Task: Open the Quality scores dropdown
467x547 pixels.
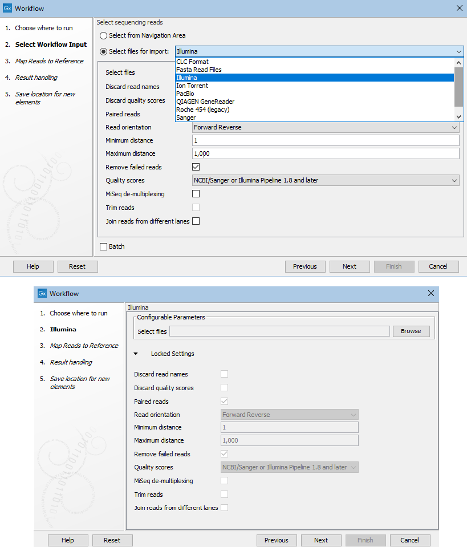Action: [x=325, y=180]
